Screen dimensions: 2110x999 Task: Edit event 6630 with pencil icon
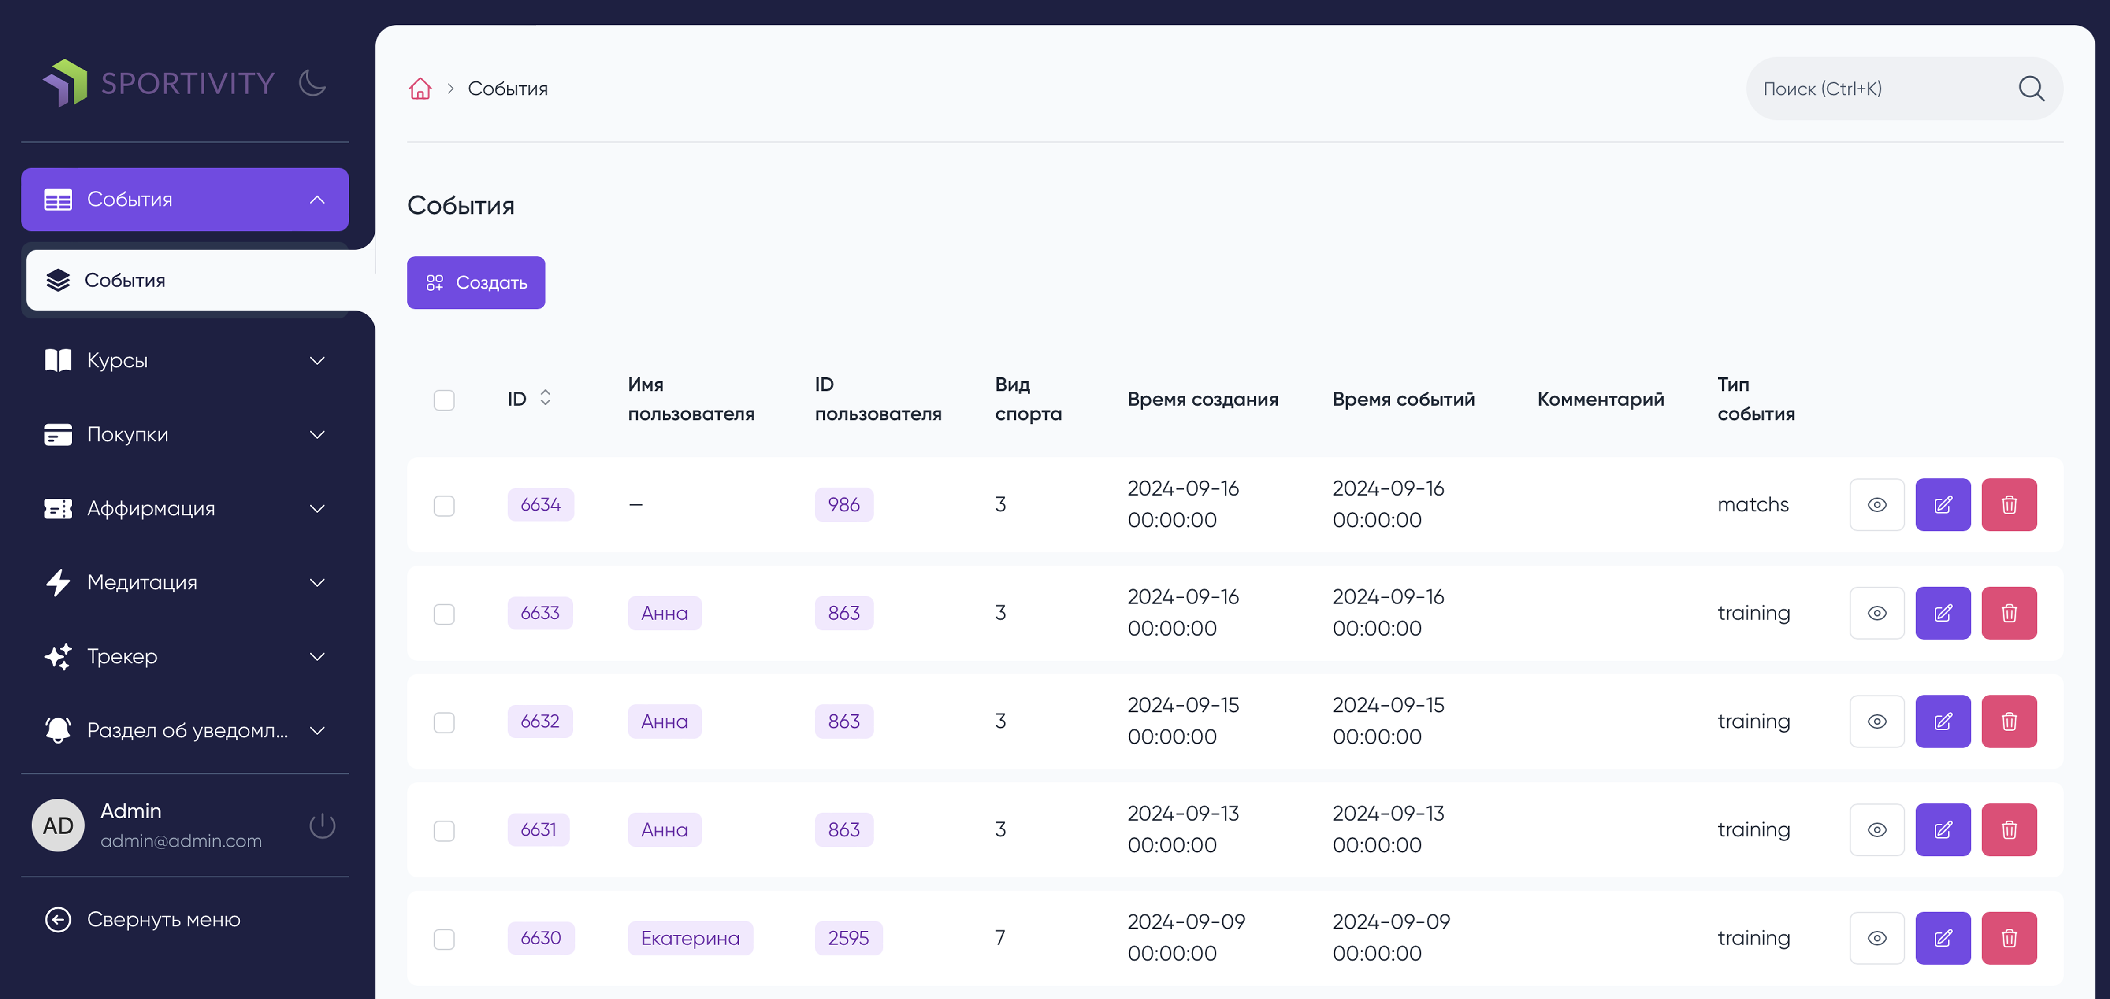point(1943,938)
